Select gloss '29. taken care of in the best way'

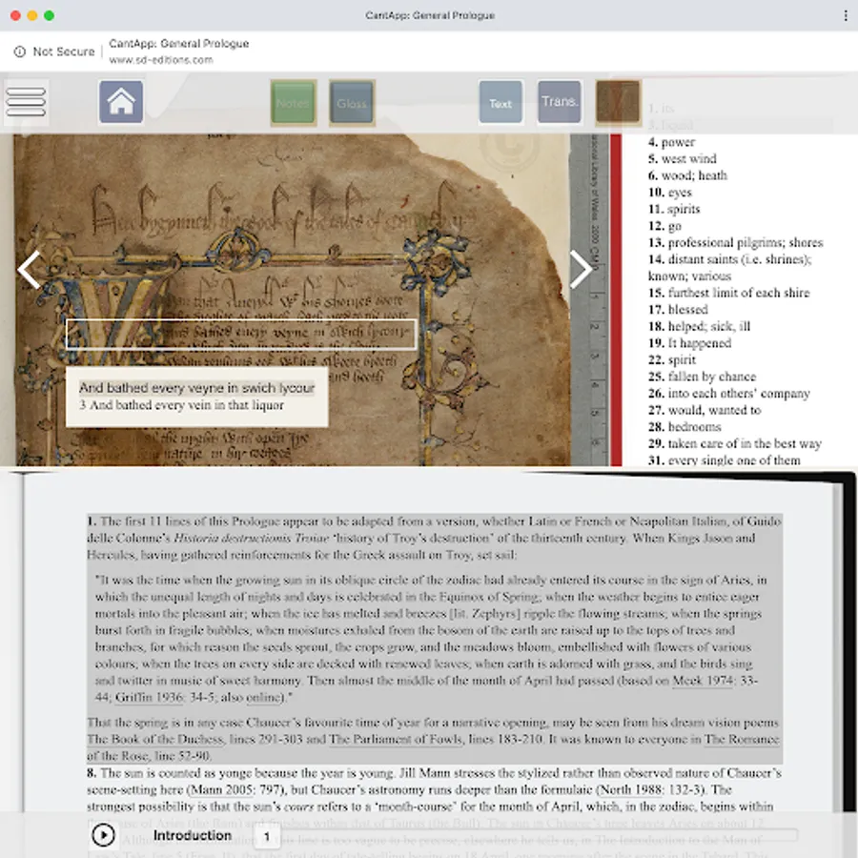(x=735, y=443)
